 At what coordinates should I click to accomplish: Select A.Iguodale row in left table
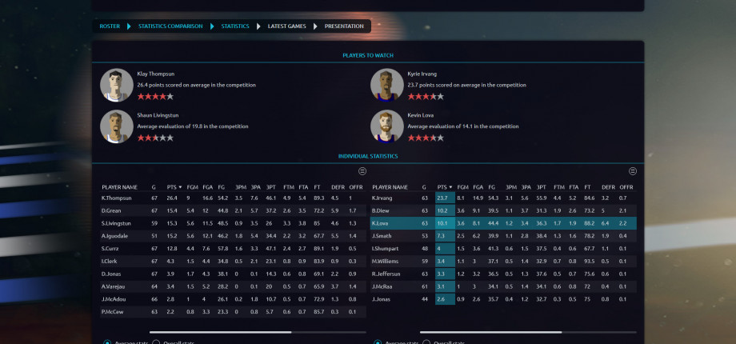pos(233,236)
